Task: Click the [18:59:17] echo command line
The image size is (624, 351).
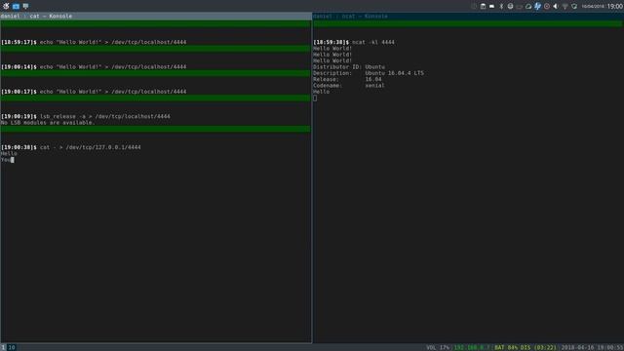Action: point(94,42)
